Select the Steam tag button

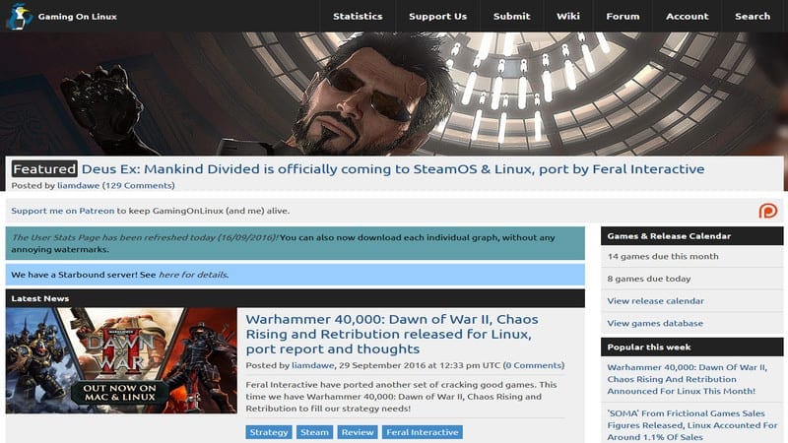coord(314,432)
